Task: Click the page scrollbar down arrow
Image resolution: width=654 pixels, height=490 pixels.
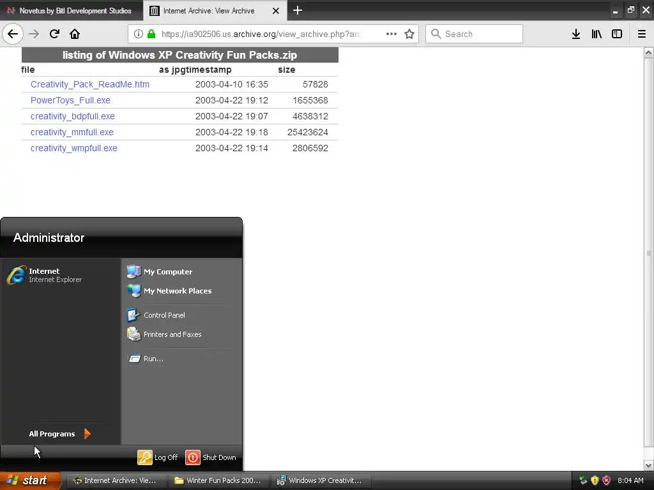Action: tap(648, 465)
